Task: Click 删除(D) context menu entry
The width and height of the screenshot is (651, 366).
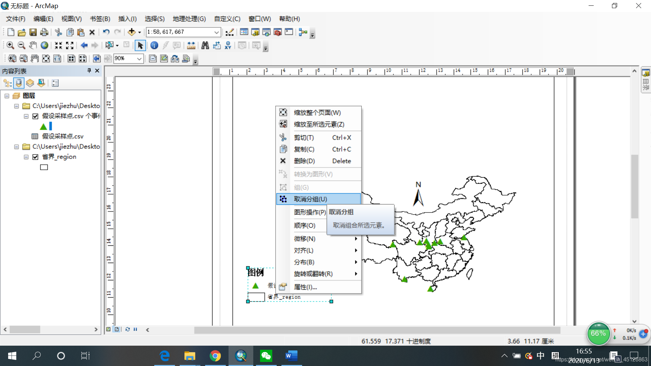Action: (304, 161)
